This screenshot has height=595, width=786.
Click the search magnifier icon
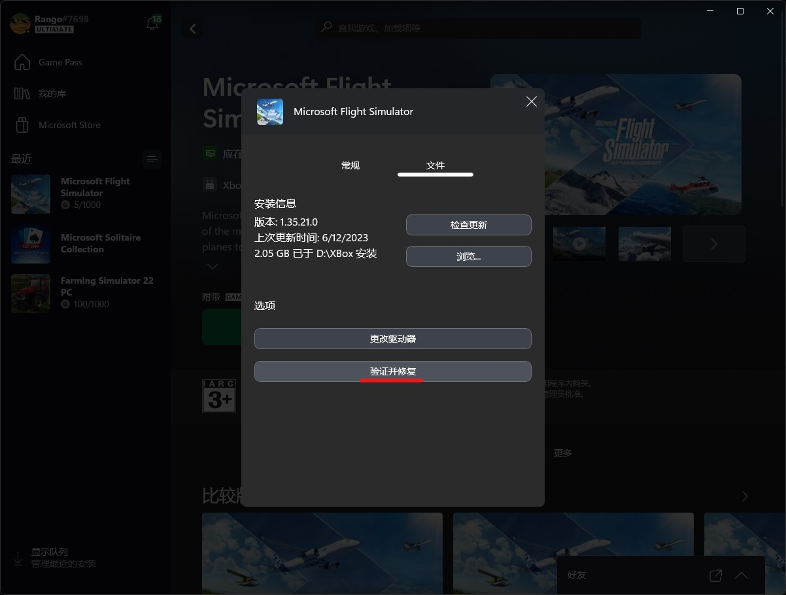[x=326, y=28]
